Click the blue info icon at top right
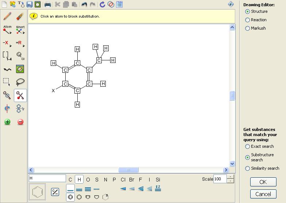 (231, 4)
